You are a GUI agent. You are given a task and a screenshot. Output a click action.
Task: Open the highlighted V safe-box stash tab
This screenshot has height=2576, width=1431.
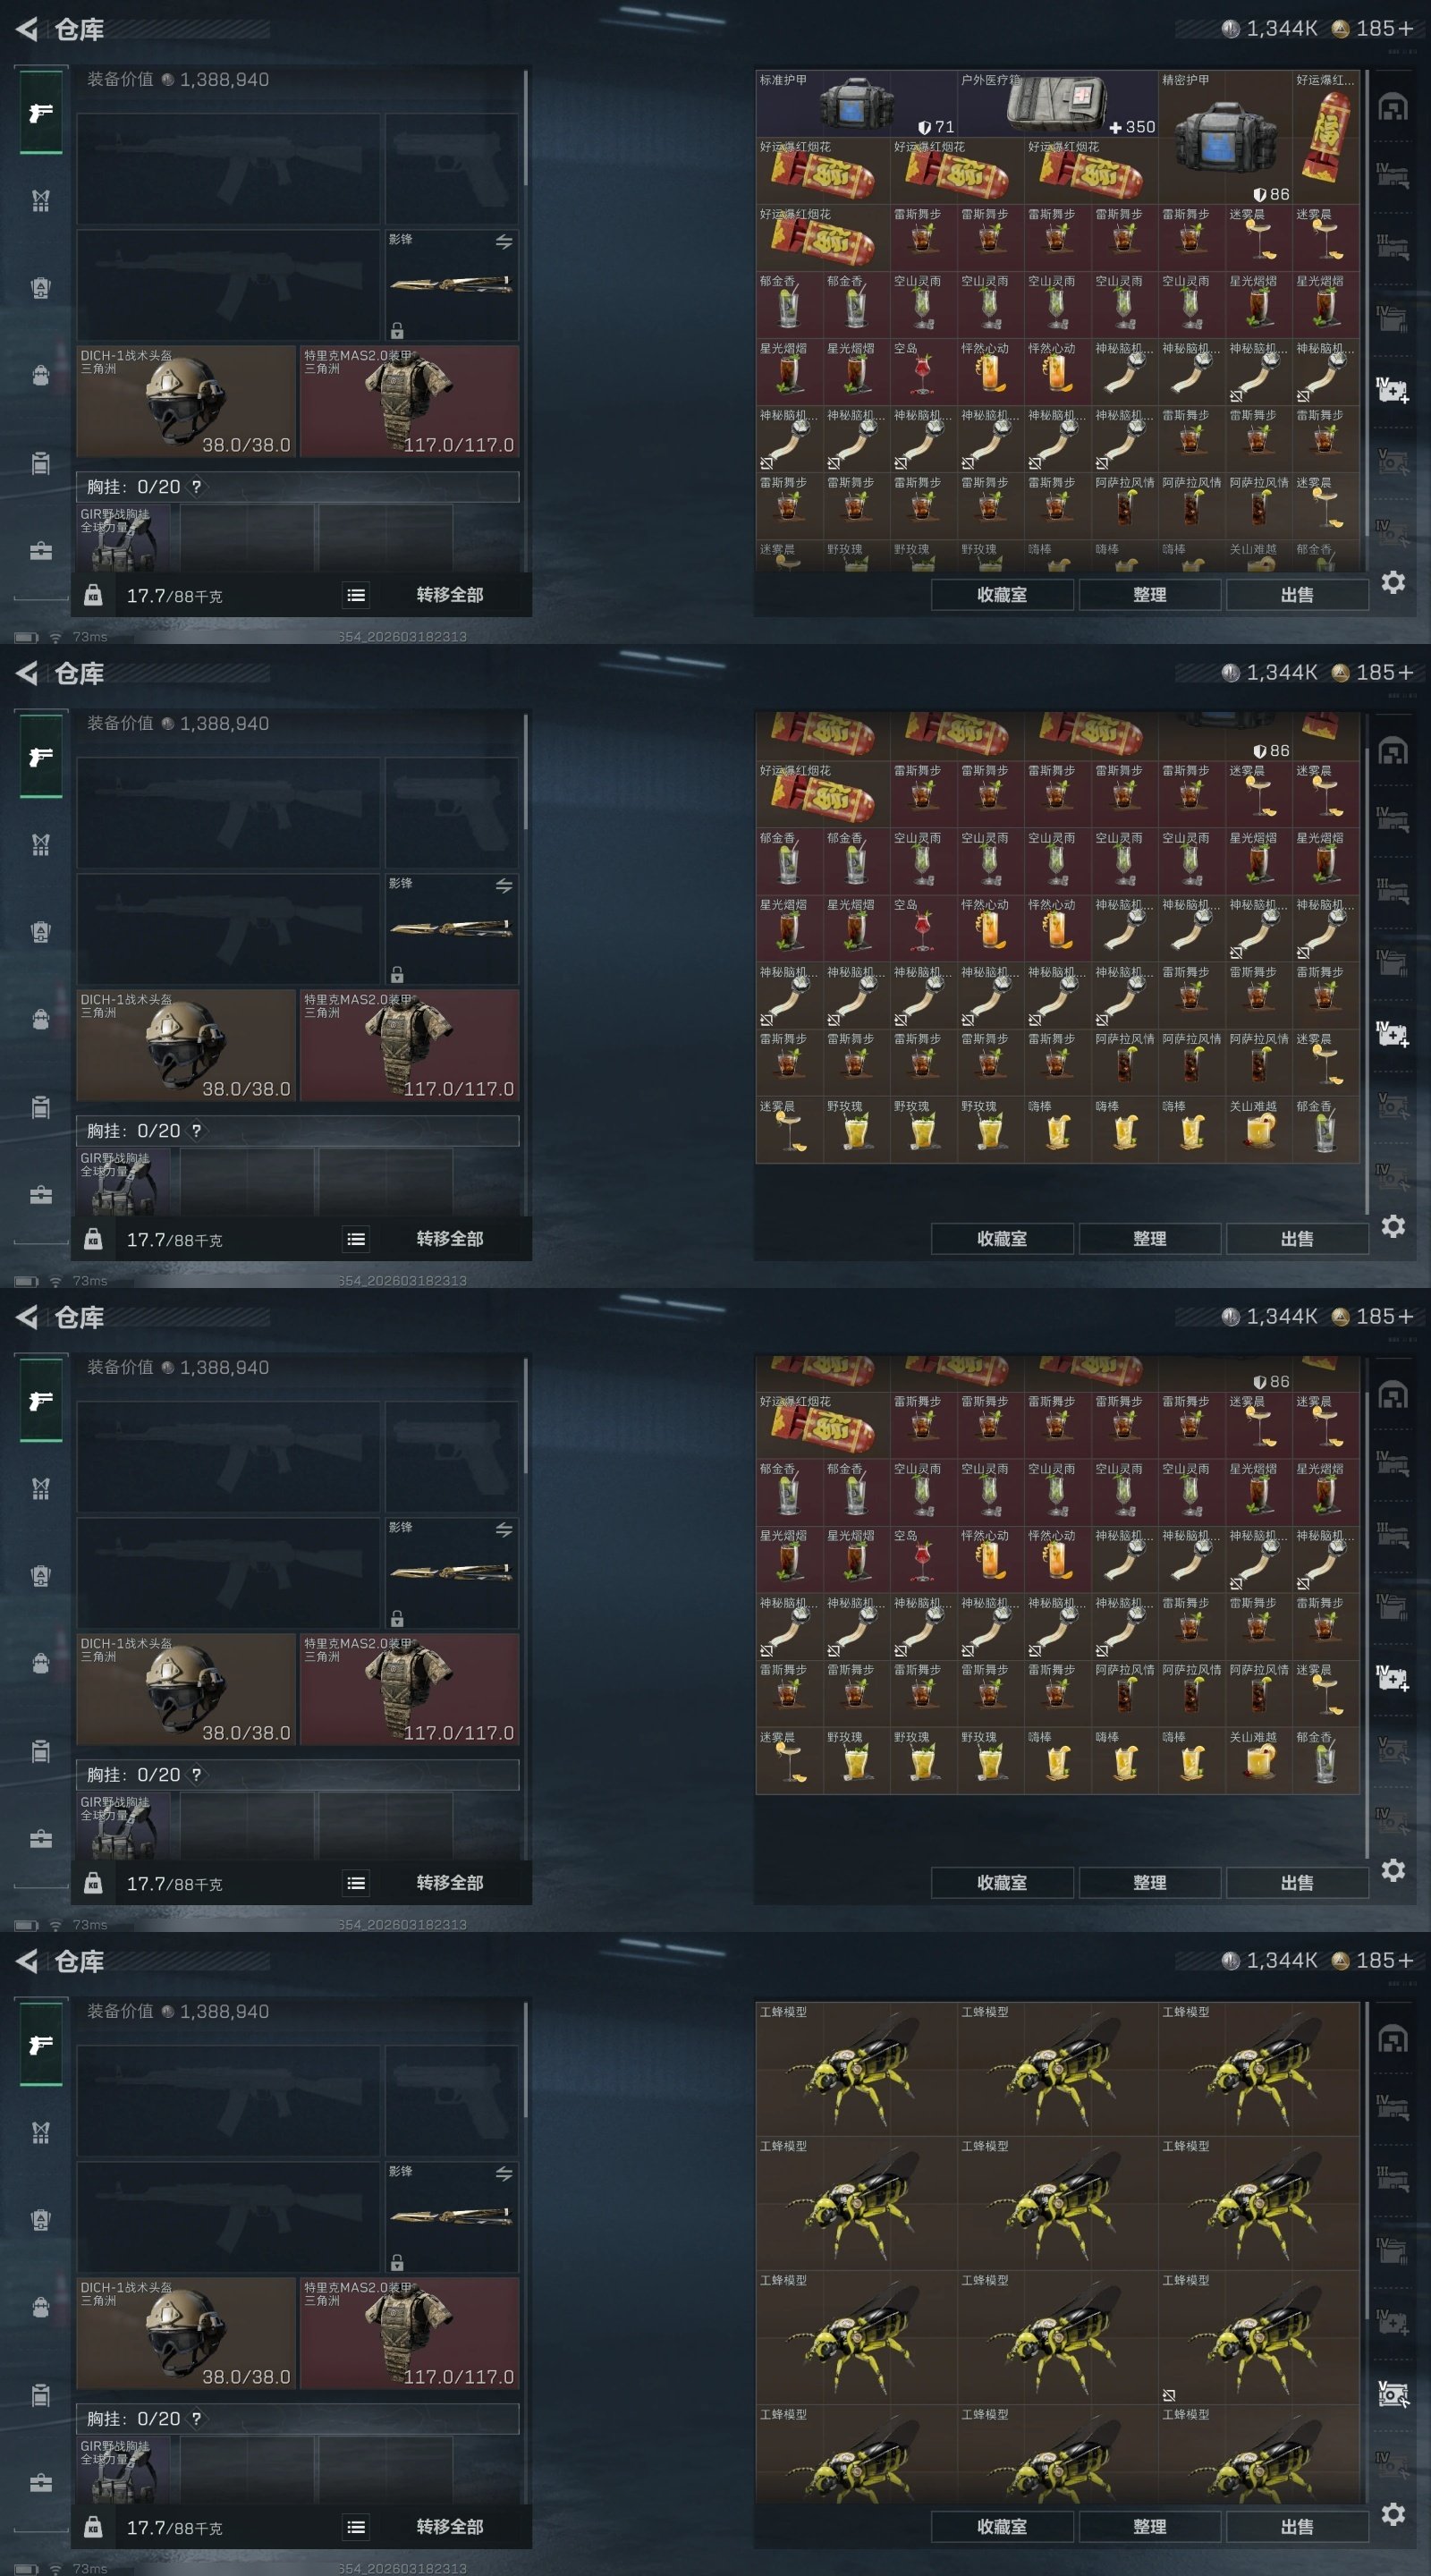coord(1393,2394)
